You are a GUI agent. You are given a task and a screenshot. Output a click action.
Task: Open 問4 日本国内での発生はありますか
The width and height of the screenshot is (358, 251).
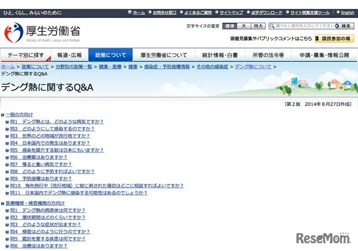click(50, 143)
